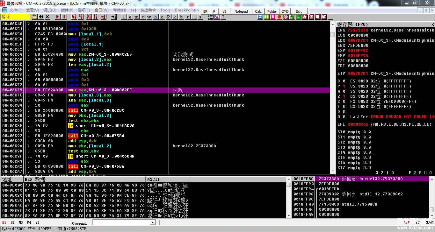
Task: Restart the program with the rewind icon
Action: click(41, 17)
